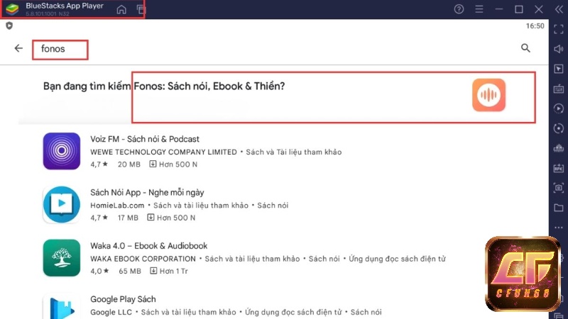Open the BlueStacks hamburger menu
Image resolution: width=568 pixels, height=319 pixels.
point(479,9)
